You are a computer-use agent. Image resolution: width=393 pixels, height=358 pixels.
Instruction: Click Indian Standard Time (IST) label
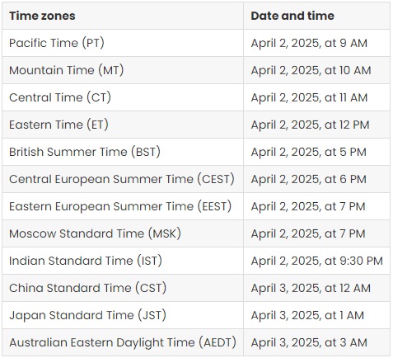pos(86,261)
